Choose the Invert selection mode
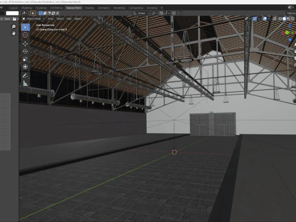This screenshot has height=222, width=296. (53, 13)
